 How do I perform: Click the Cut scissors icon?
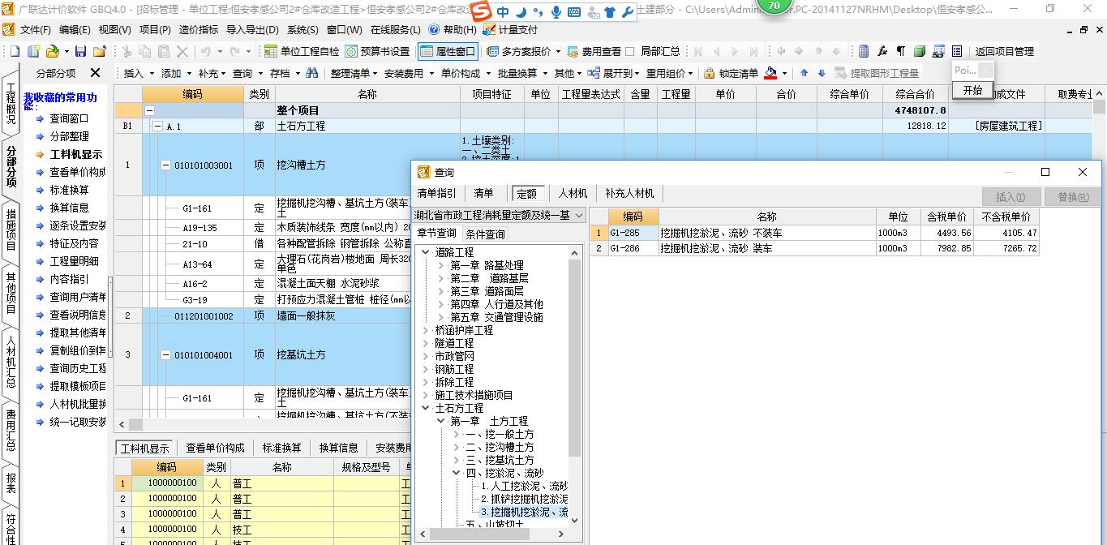coord(128,51)
